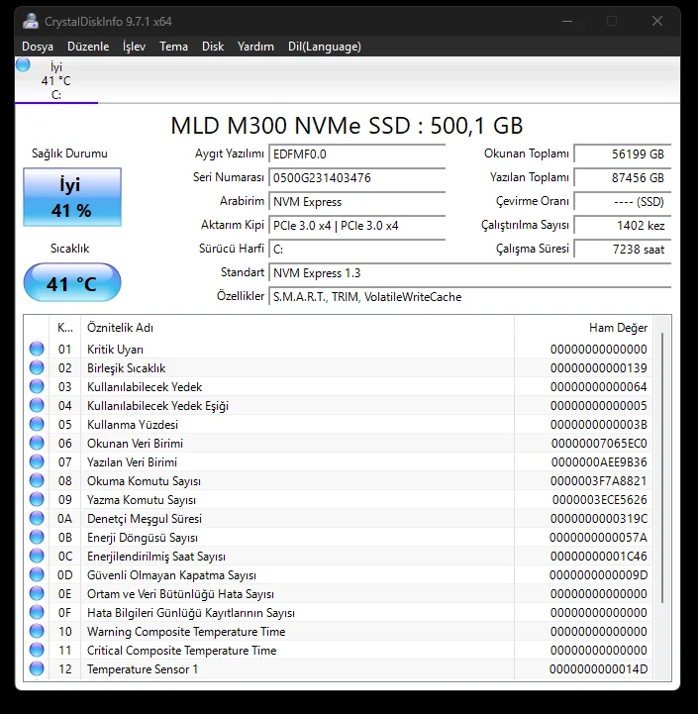Click the Seri Numarası field 0500G231403476
This screenshot has width=698, height=714.
357,178
